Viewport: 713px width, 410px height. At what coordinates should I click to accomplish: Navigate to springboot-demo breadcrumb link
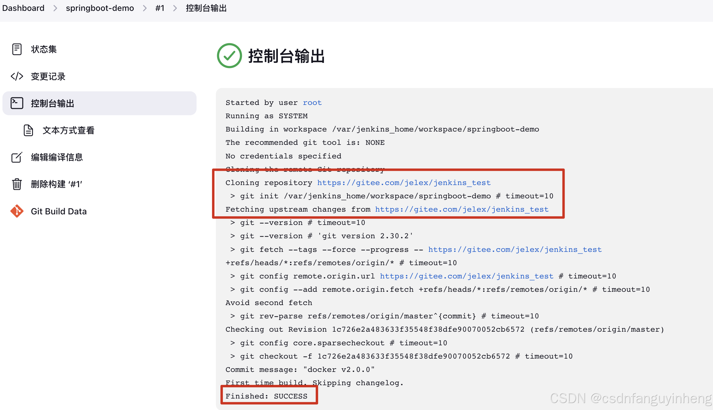click(100, 8)
